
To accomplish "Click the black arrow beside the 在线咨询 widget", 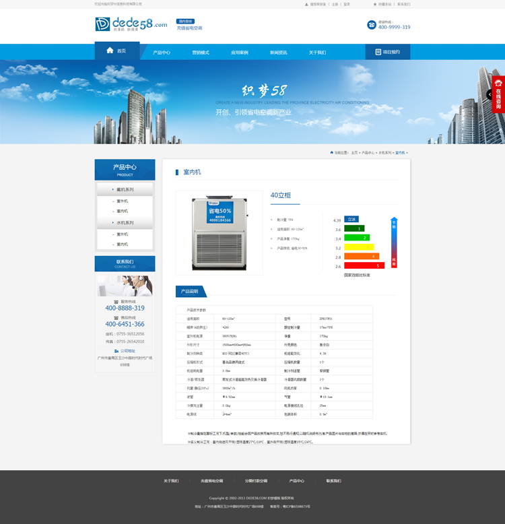I will pos(489,95).
